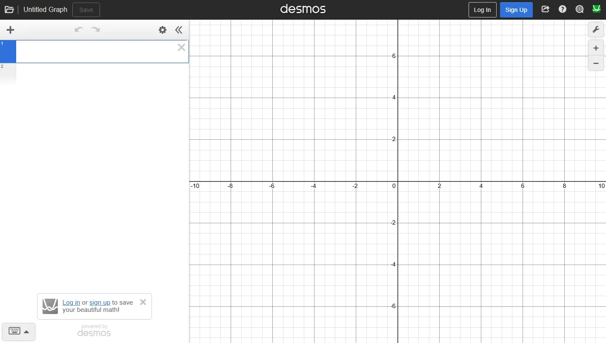This screenshot has width=606, height=343.
Task: Delete expression 1 with the X
Action: pos(181,47)
